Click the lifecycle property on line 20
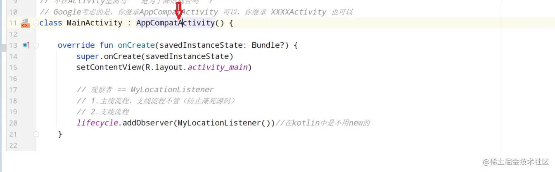The height and width of the screenshot is (172, 555). tap(97, 123)
